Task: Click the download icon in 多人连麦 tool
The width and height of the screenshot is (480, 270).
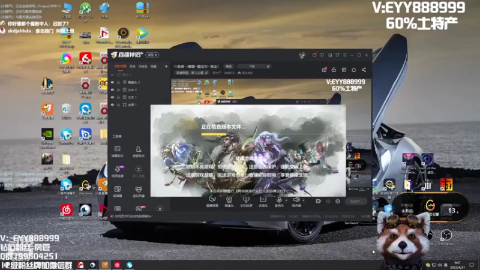Action: click(139, 169)
